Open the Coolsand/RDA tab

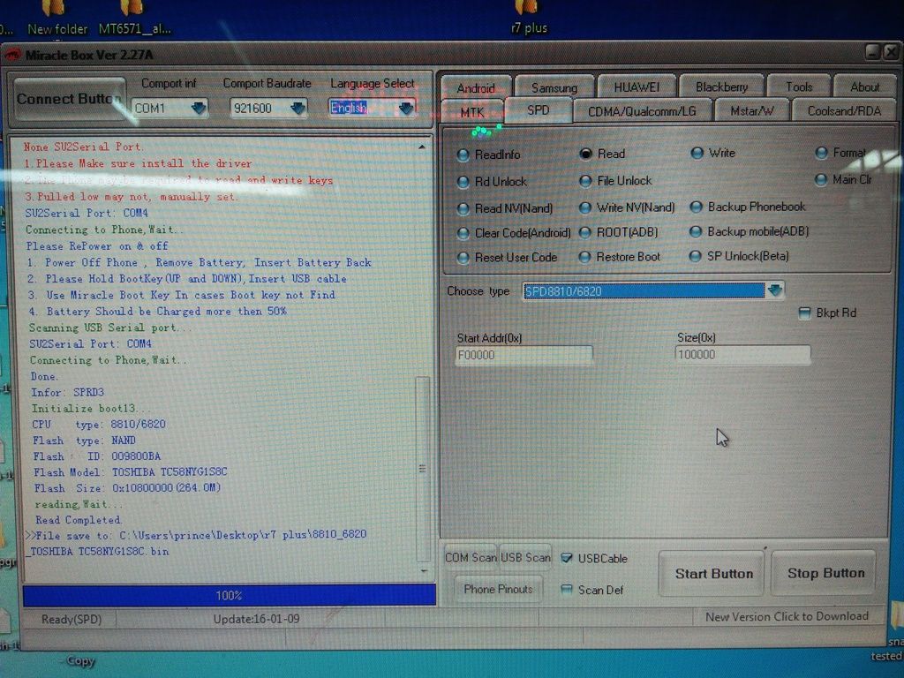(x=844, y=110)
